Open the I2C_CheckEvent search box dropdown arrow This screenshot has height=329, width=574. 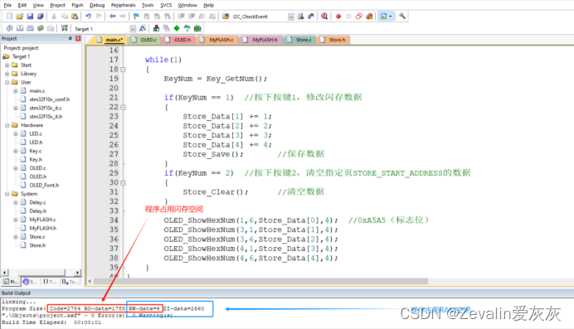291,17
